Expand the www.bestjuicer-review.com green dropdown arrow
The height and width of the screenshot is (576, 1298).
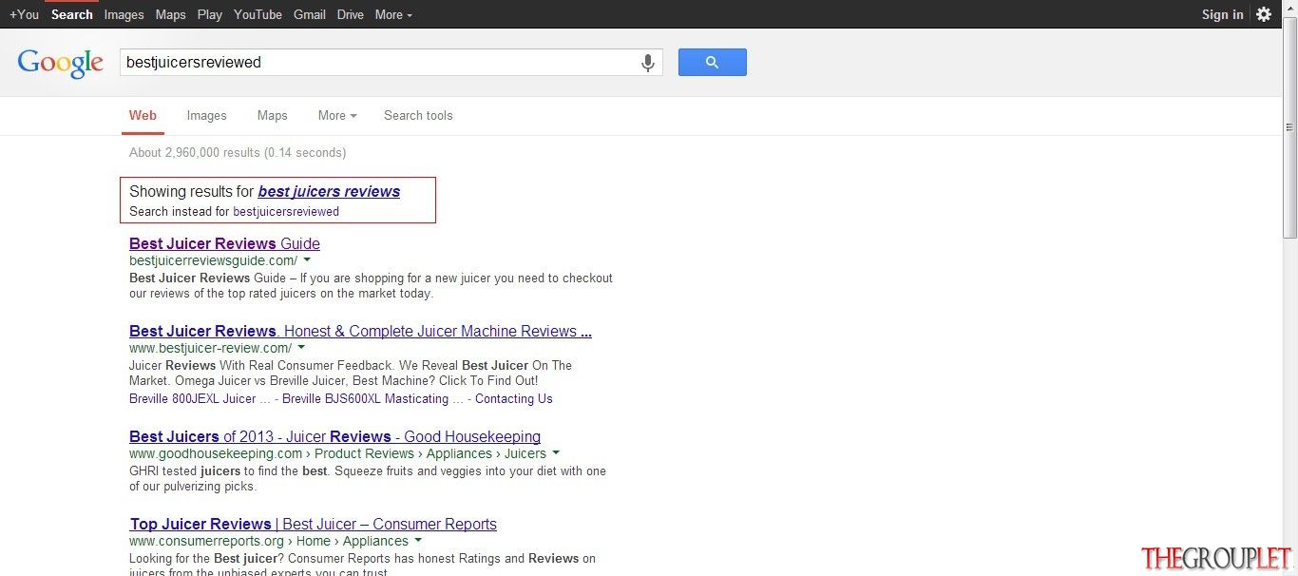pos(301,347)
